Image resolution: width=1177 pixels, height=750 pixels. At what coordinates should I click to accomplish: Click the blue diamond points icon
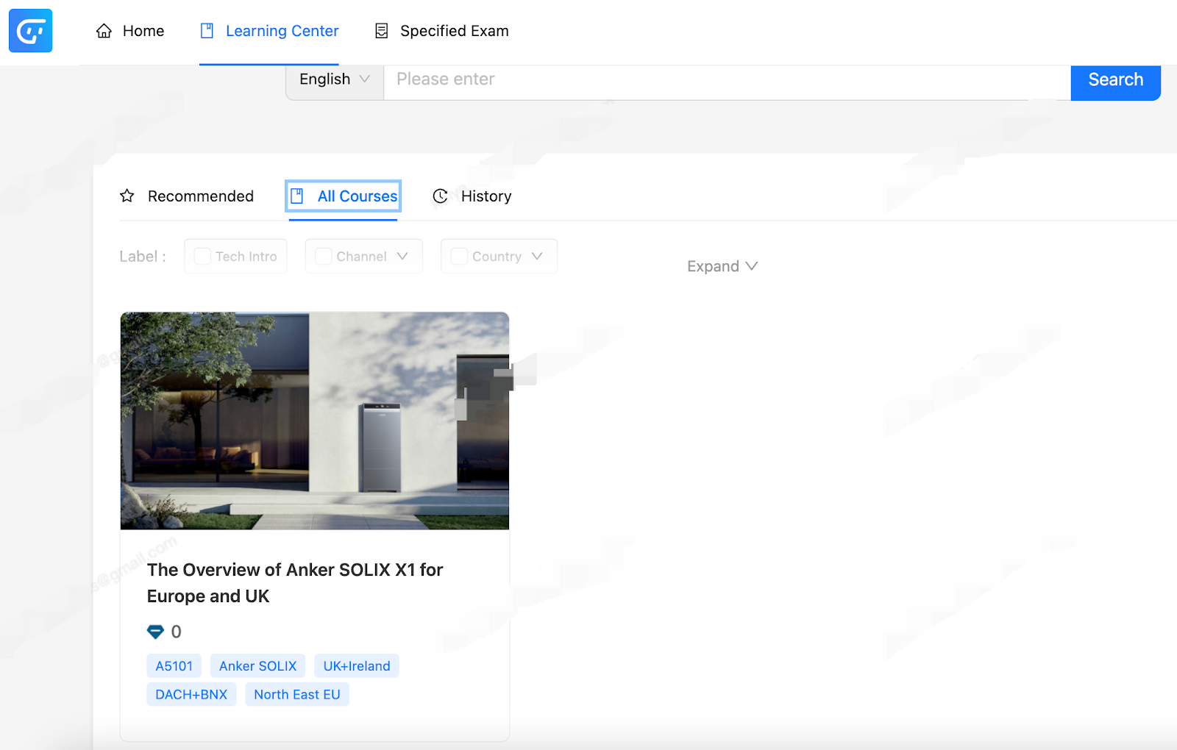tap(155, 632)
